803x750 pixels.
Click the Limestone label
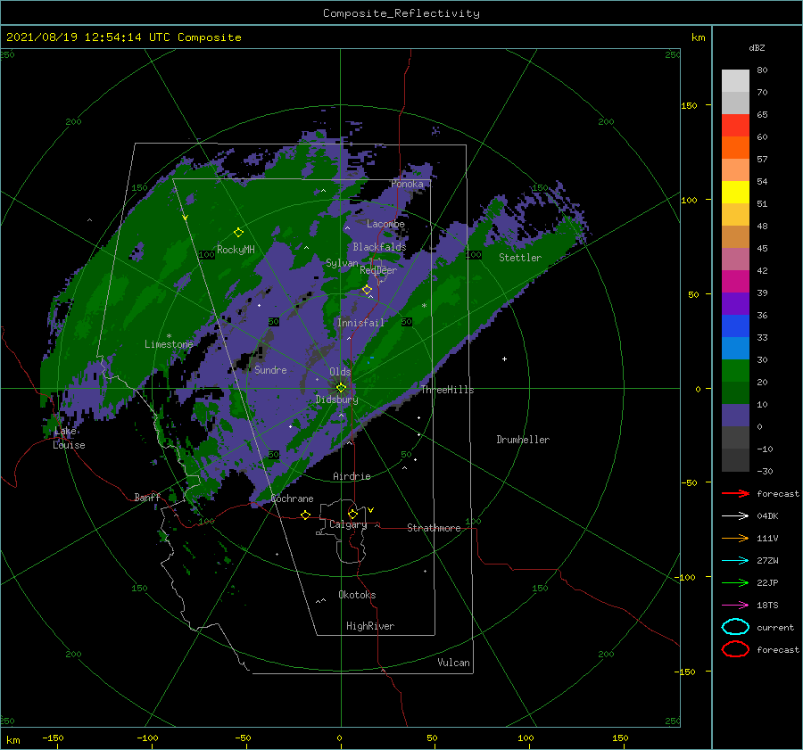click(x=169, y=344)
